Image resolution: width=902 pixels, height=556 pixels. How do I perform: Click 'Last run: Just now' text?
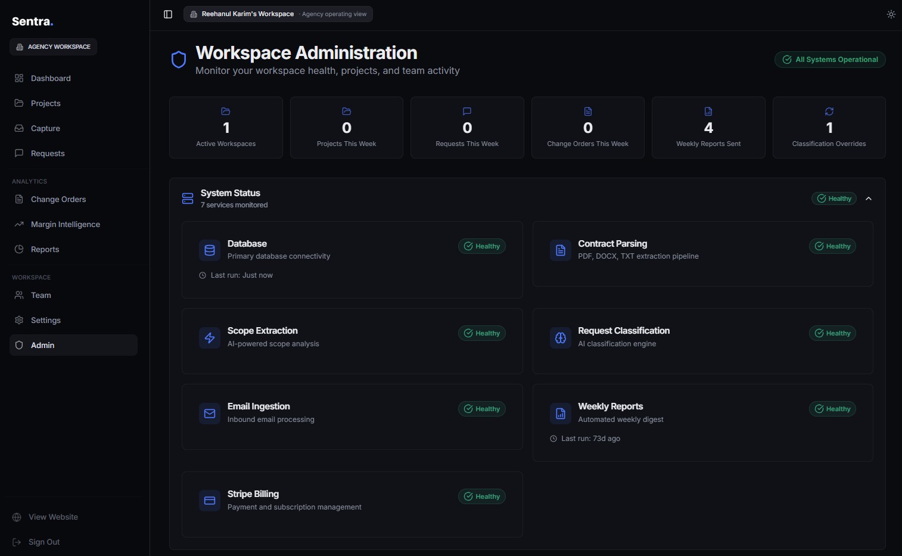(241, 275)
